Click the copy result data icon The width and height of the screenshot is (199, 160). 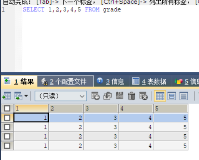click(x=18, y=96)
